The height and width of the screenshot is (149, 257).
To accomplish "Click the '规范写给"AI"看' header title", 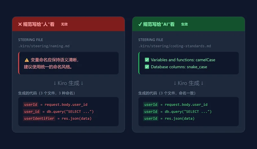I will click(159, 24).
